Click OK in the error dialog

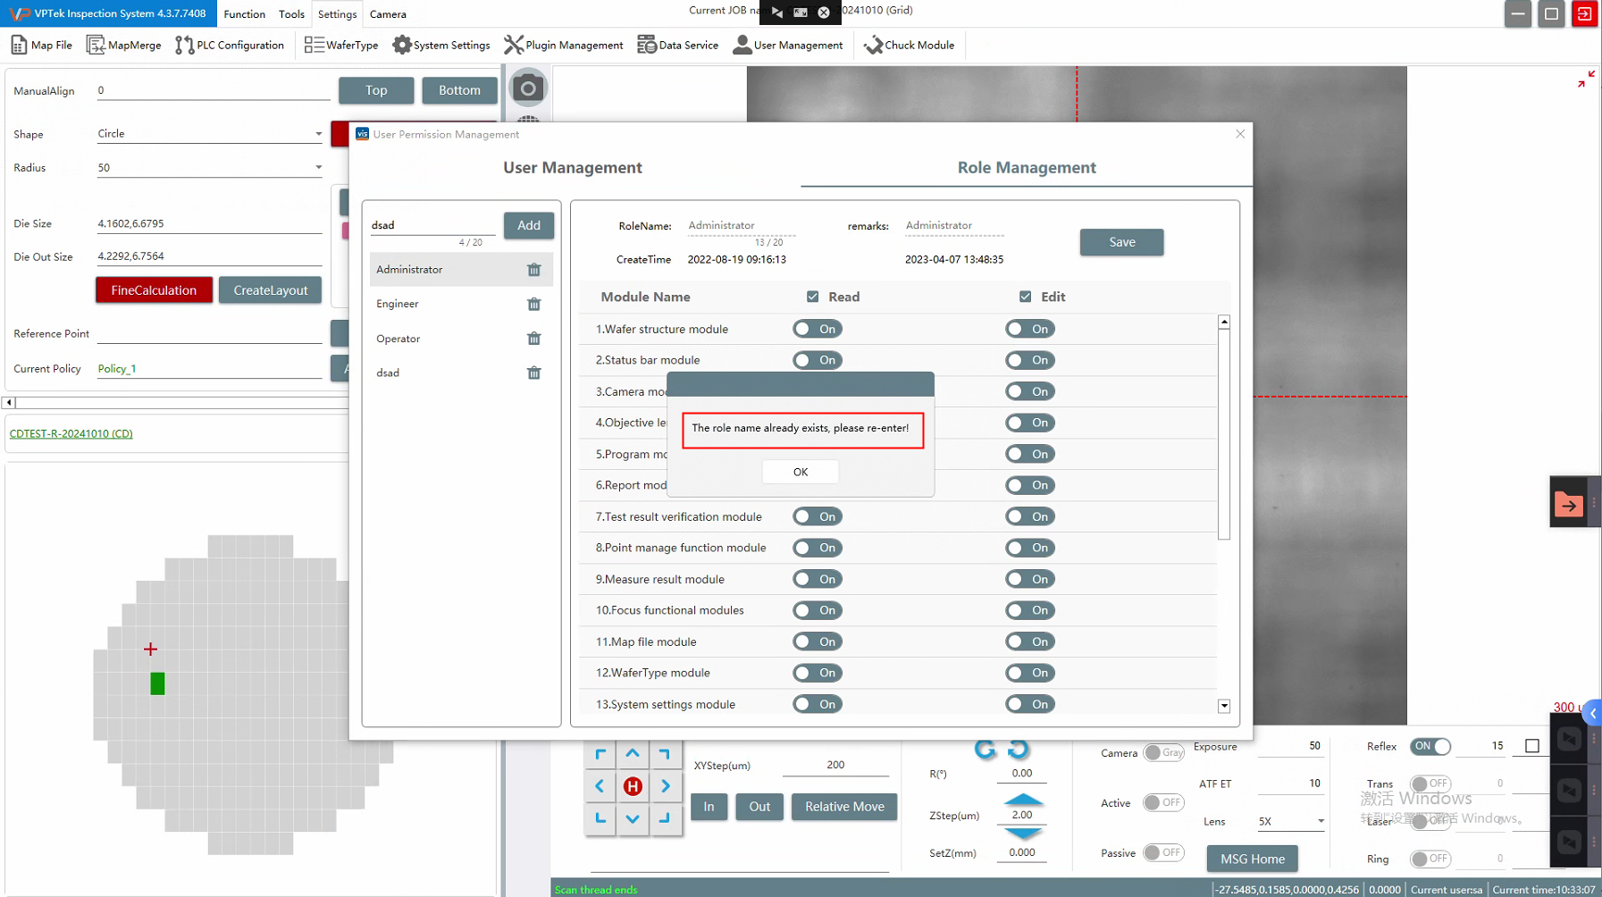pos(800,472)
